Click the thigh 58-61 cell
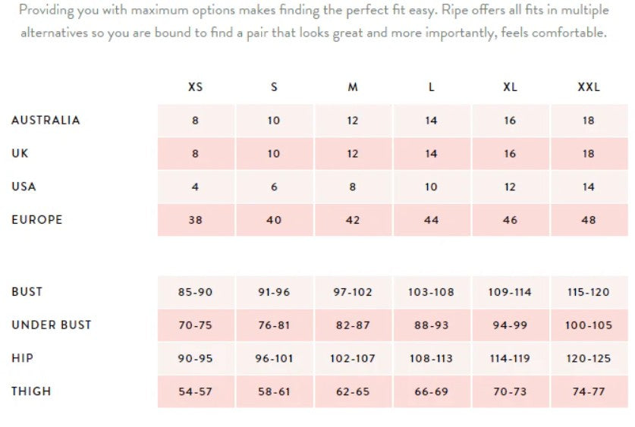The height and width of the screenshot is (427, 635). click(x=274, y=392)
